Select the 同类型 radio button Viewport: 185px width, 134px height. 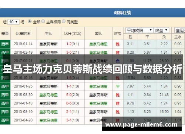[x=64, y=21]
